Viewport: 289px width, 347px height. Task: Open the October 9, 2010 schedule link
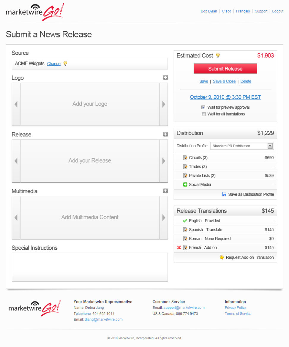pyautogui.click(x=225, y=97)
